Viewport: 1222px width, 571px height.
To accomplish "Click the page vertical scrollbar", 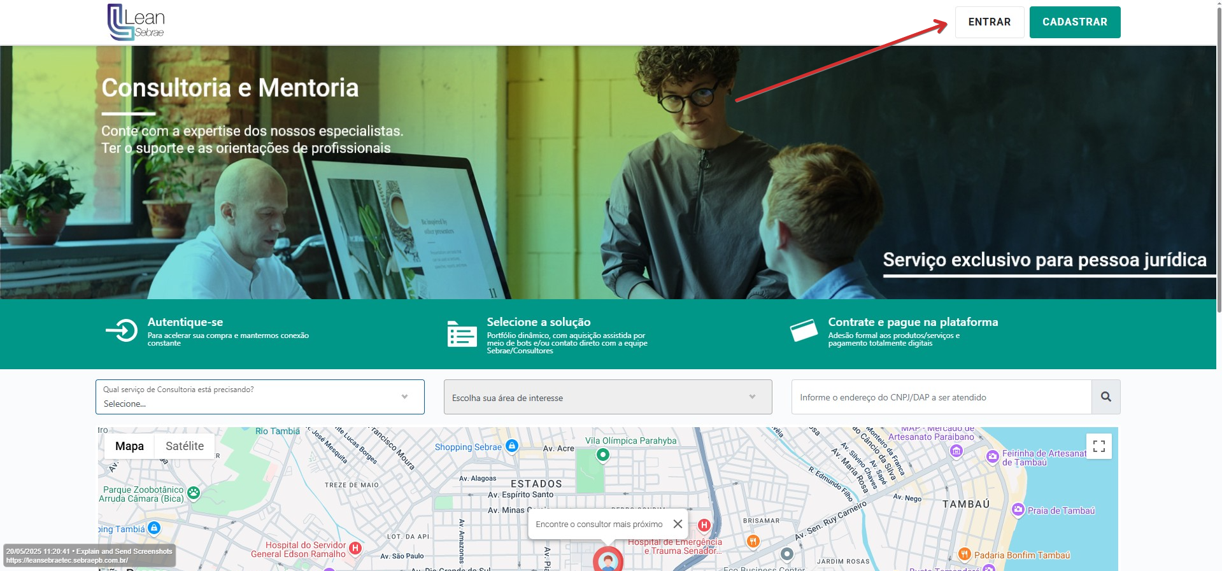I will click(1218, 159).
